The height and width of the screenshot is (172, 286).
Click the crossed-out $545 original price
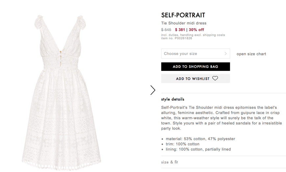166,30
